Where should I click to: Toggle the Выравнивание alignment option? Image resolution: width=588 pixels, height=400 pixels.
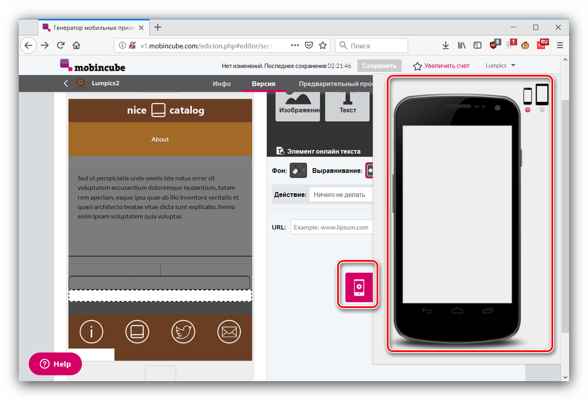tap(369, 171)
